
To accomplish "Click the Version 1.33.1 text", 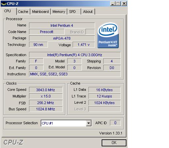I will (x=111, y=133).
